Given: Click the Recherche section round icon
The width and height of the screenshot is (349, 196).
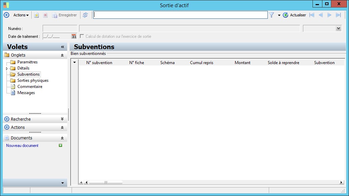Looking at the screenshot, I should (7, 119).
